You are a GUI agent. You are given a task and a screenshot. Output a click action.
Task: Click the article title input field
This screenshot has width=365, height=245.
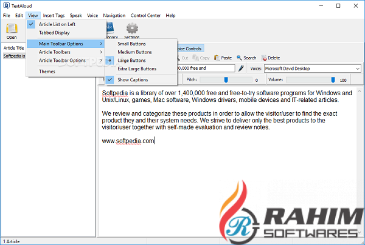click(x=206, y=68)
